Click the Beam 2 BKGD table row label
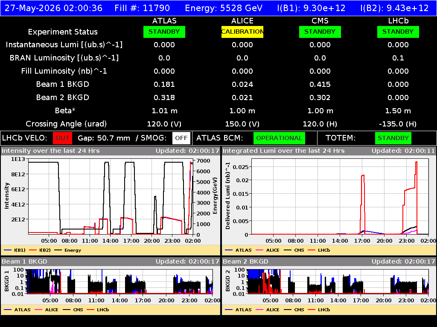Screen dimensions: 437x327 tap(63, 98)
